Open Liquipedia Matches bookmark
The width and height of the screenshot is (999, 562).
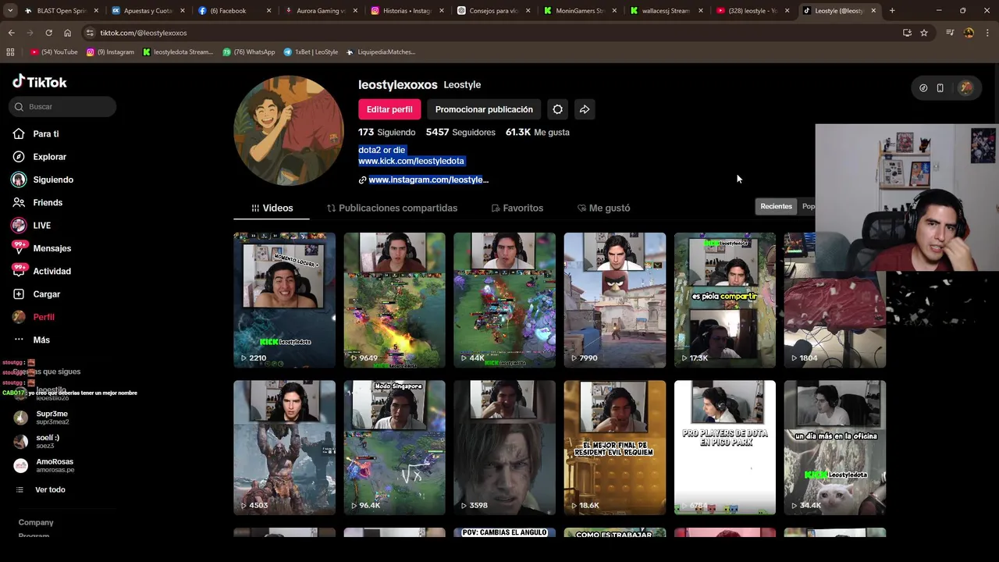pyautogui.click(x=380, y=52)
